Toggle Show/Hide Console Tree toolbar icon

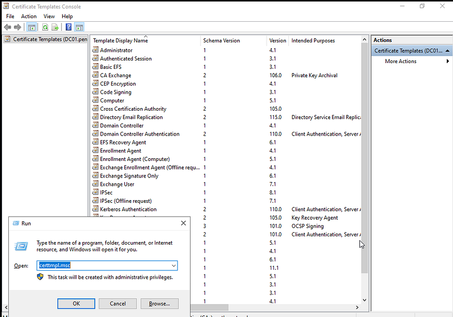(32, 27)
